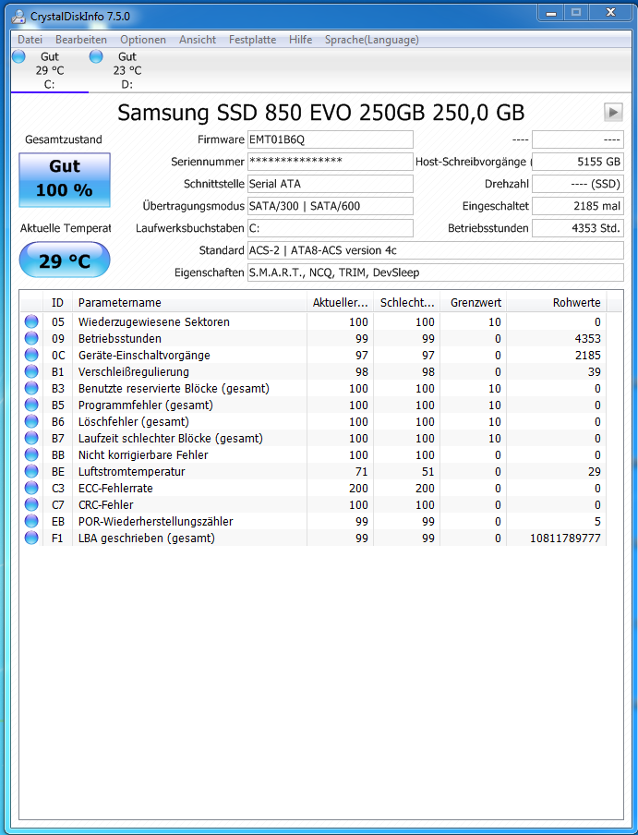Viewport: 638px width, 835px height.
Task: Click the Übertragungsmodus field SATA/300 | SATA/600
Action: pyautogui.click(x=330, y=206)
